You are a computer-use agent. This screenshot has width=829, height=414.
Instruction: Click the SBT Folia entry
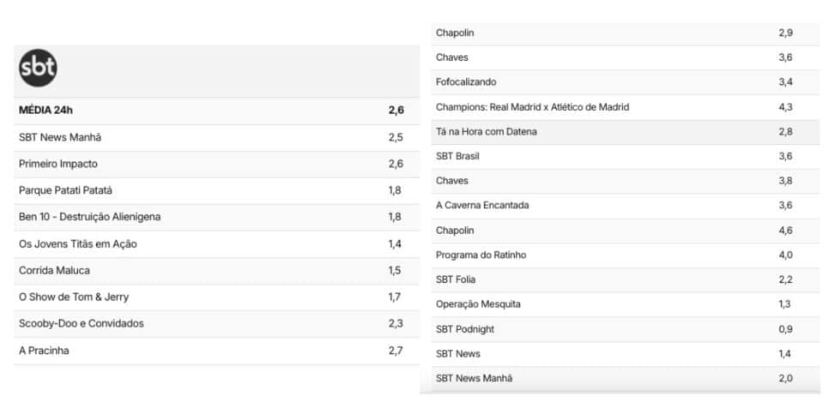[626, 280]
